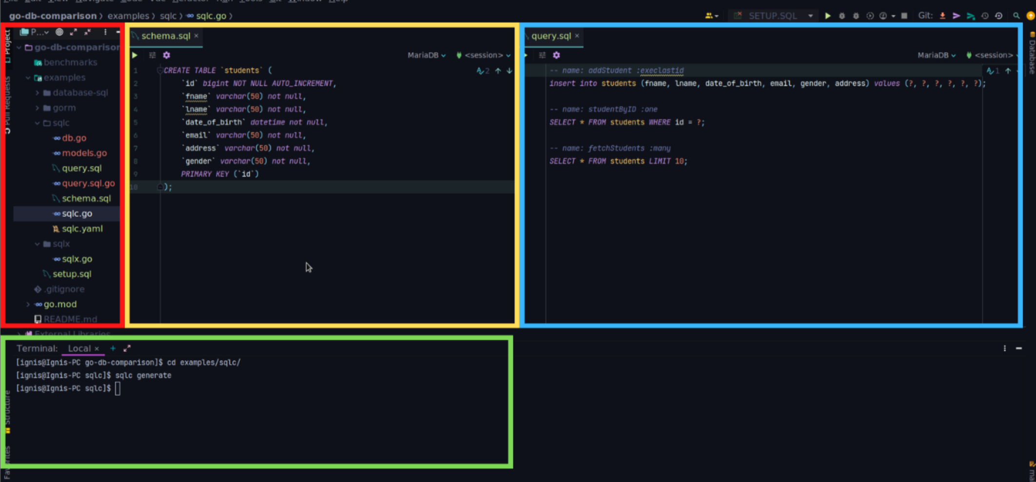Open terminal options three-dots menu

[x=1005, y=348]
